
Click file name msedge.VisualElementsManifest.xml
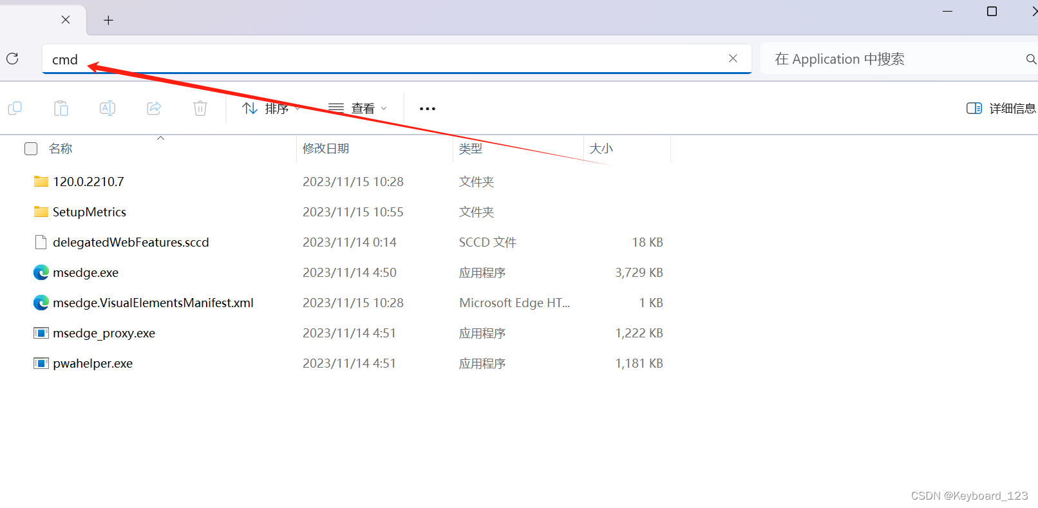coord(153,303)
